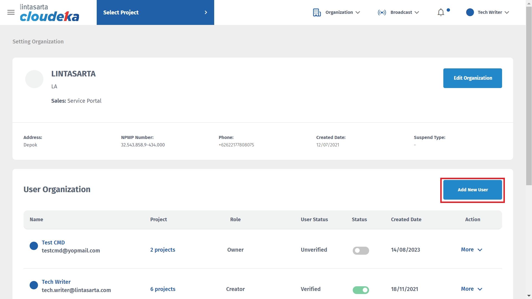The image size is (532, 299).
Task: Click the Broadcast signal icon
Action: point(382,12)
